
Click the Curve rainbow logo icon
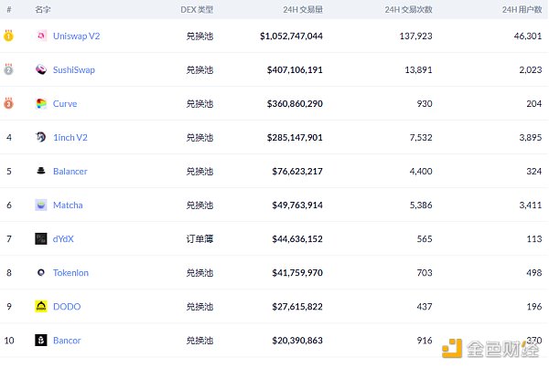[x=41, y=104]
